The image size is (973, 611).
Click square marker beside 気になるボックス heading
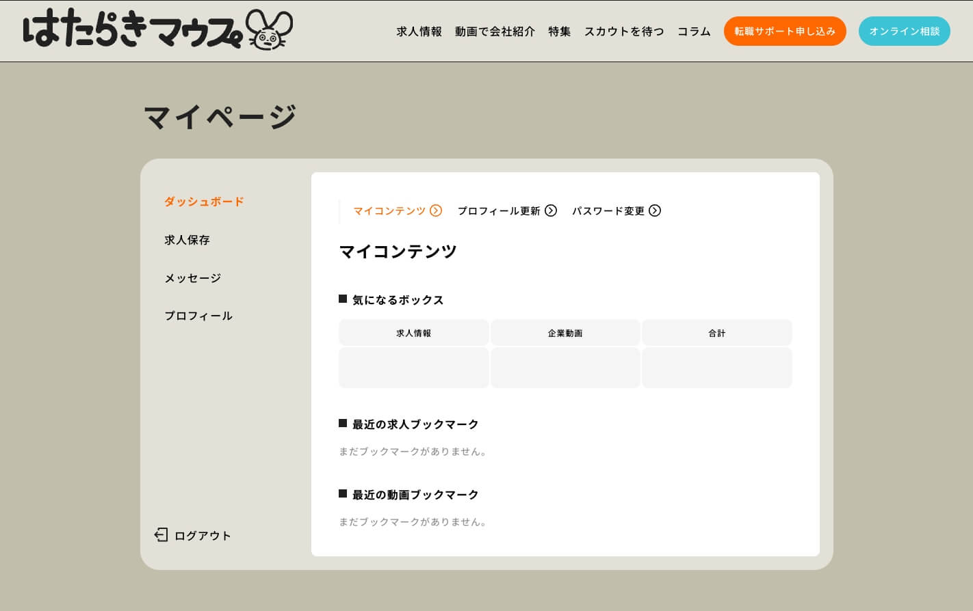click(x=343, y=299)
